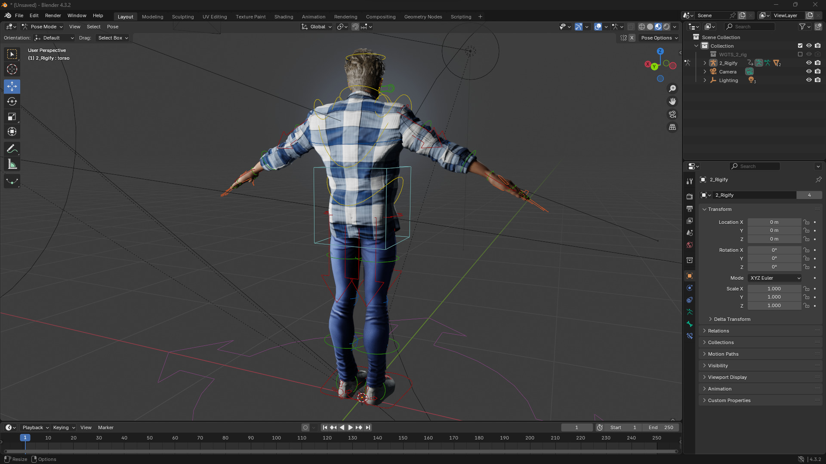
Task: Hide the Camera collection in outliner
Action: point(809,72)
